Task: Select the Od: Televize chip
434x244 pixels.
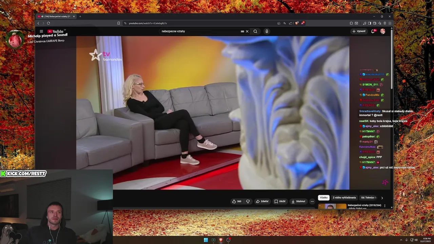Action: click(369, 198)
